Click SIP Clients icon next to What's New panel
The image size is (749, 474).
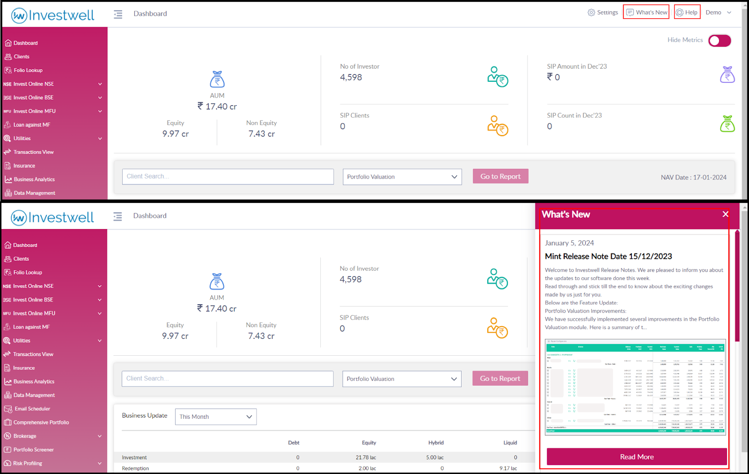tap(497, 328)
